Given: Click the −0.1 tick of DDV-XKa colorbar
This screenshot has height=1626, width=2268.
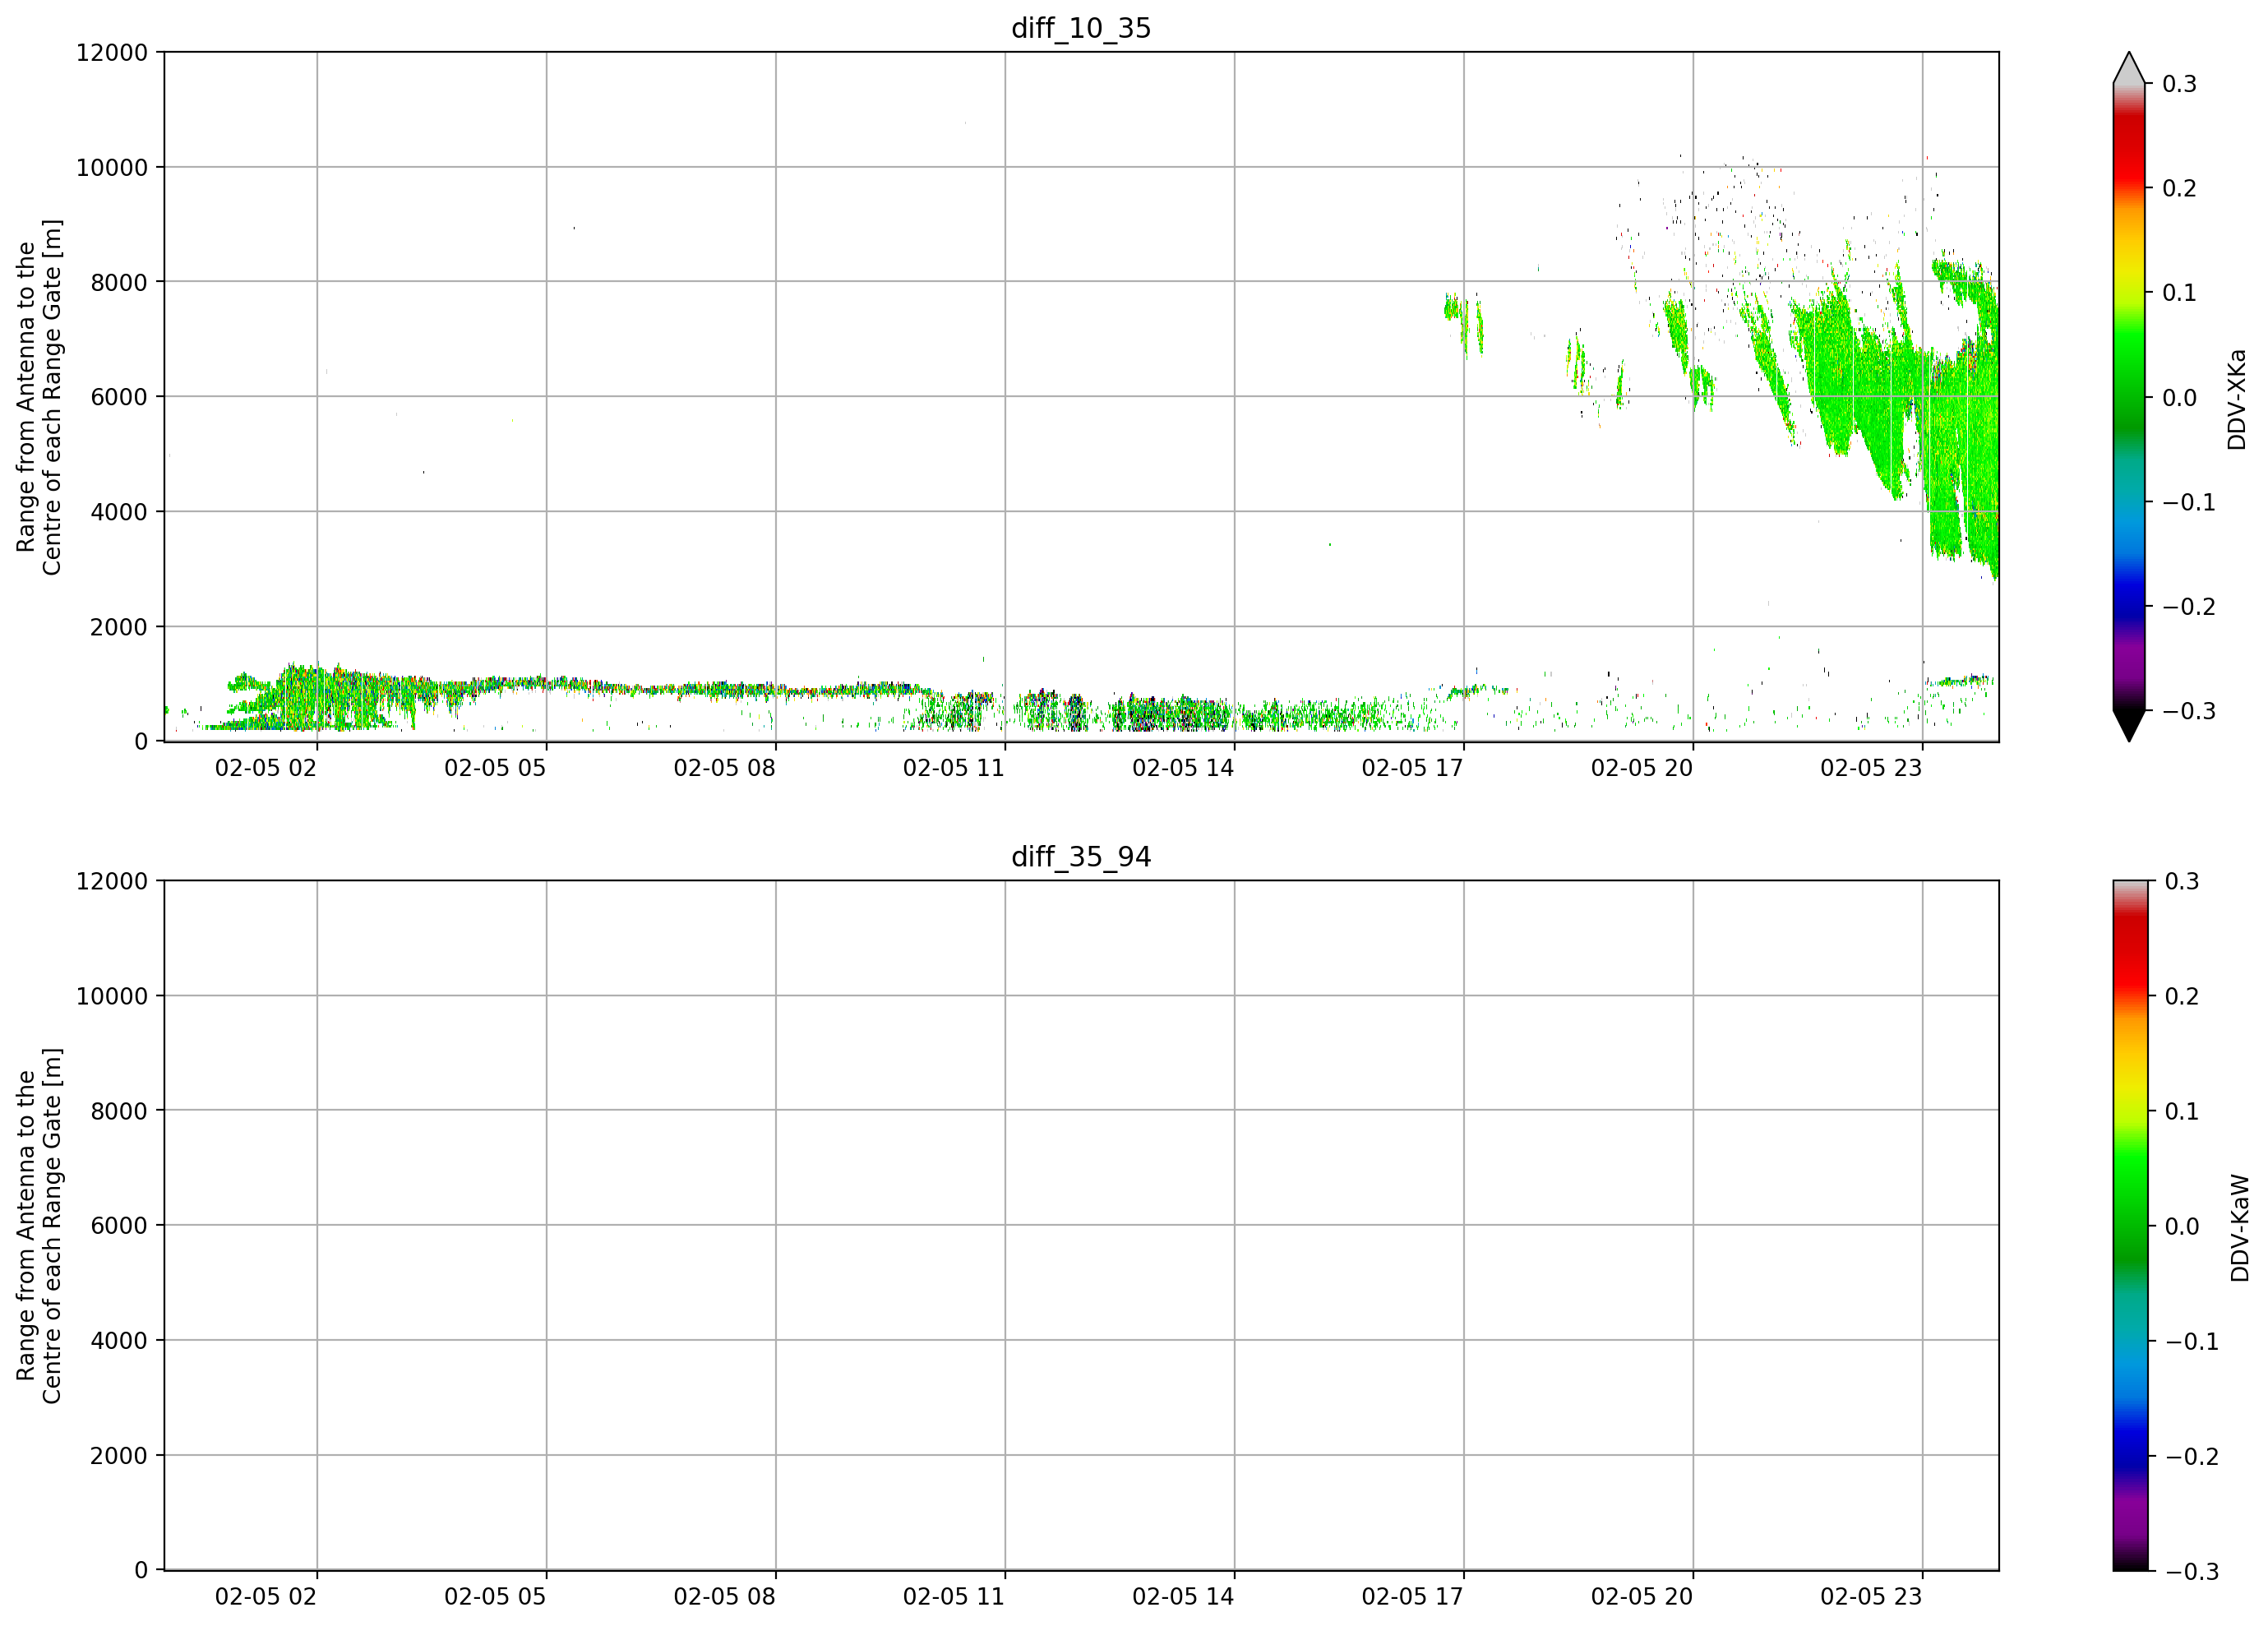Looking at the screenshot, I should coord(2189,502).
